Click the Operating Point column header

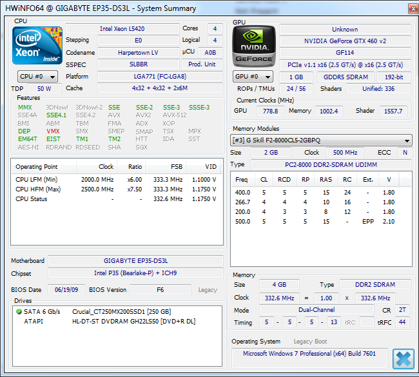[44, 167]
